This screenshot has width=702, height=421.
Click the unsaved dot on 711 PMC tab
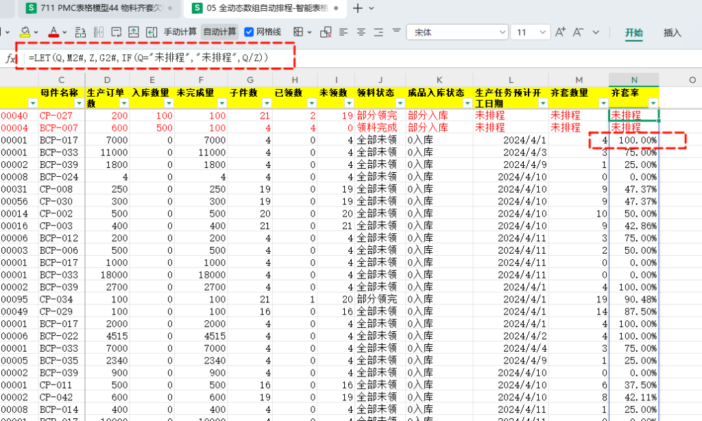(170, 8)
